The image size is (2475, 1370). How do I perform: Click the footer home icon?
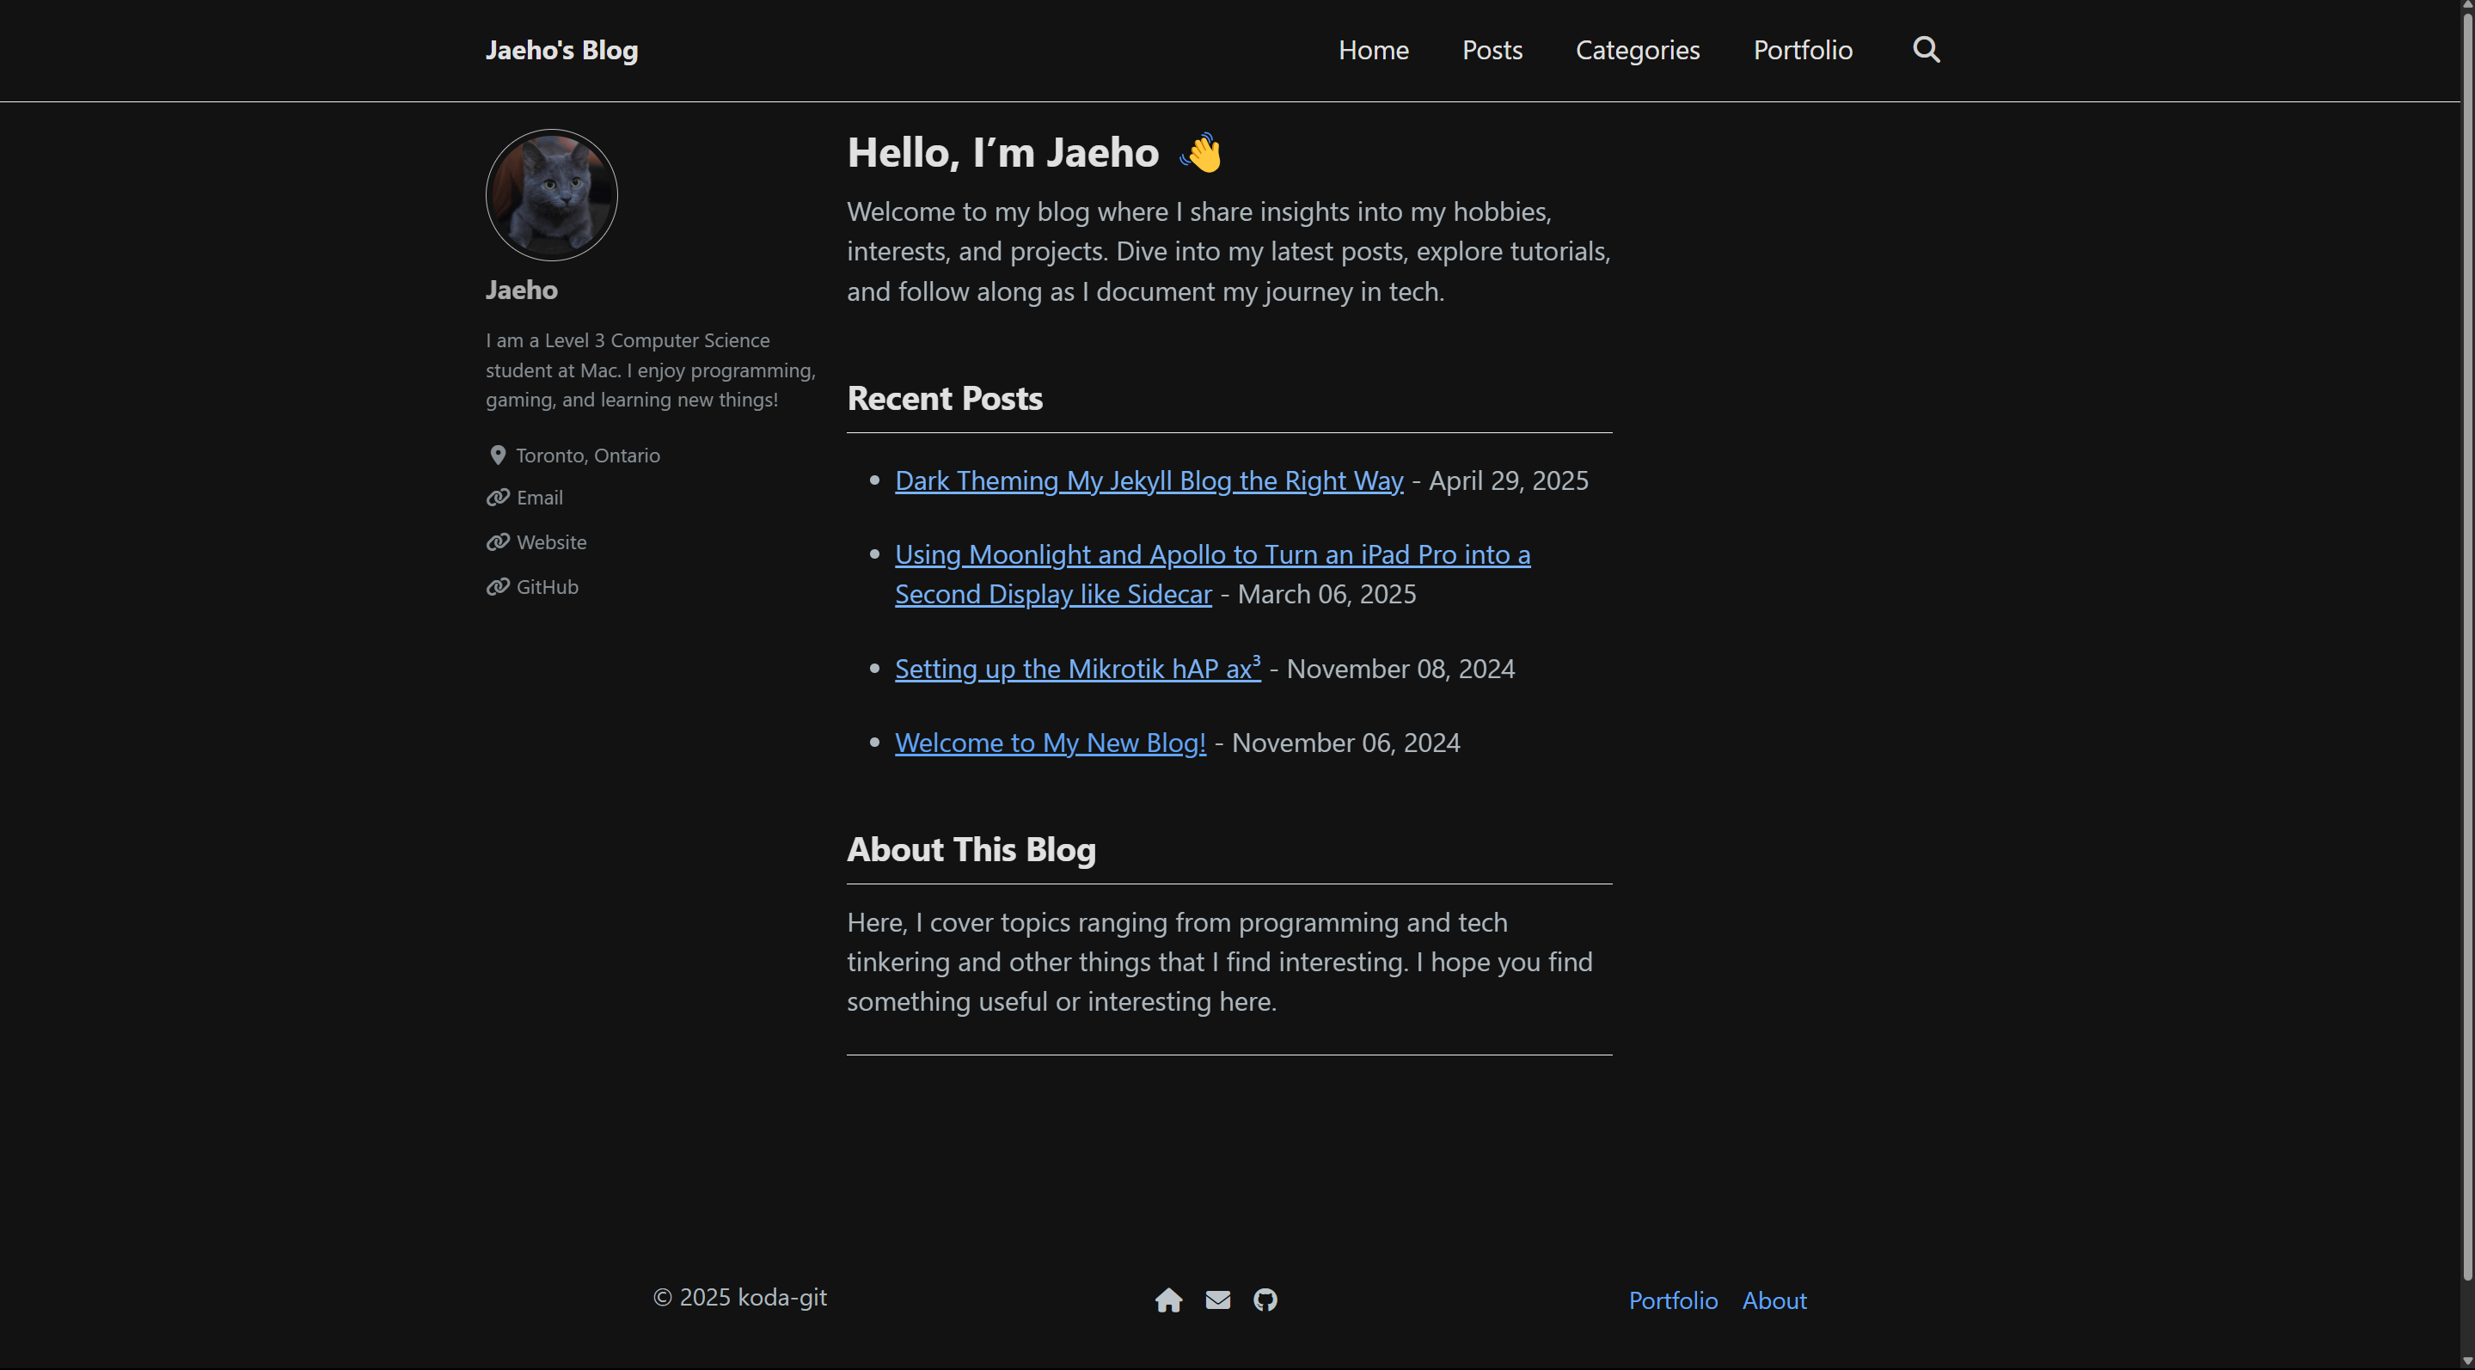coord(1168,1300)
